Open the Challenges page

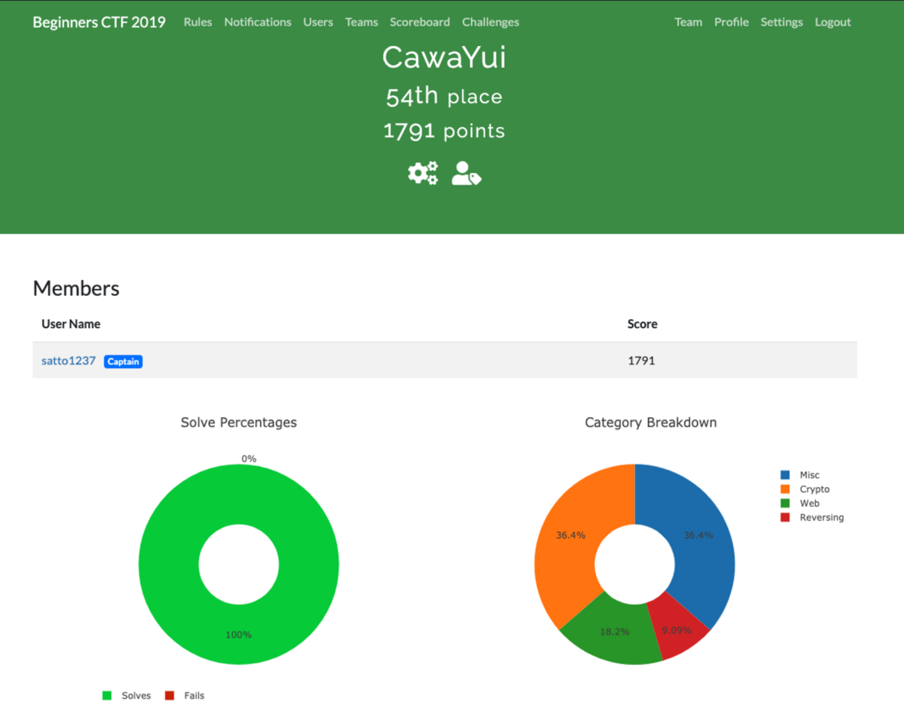click(490, 22)
